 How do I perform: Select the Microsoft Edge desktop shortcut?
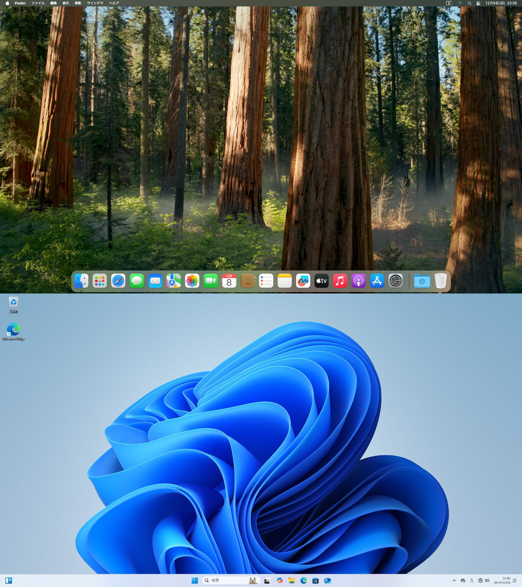tap(14, 332)
